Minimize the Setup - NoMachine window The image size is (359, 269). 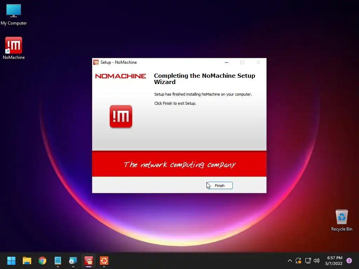tap(226, 62)
